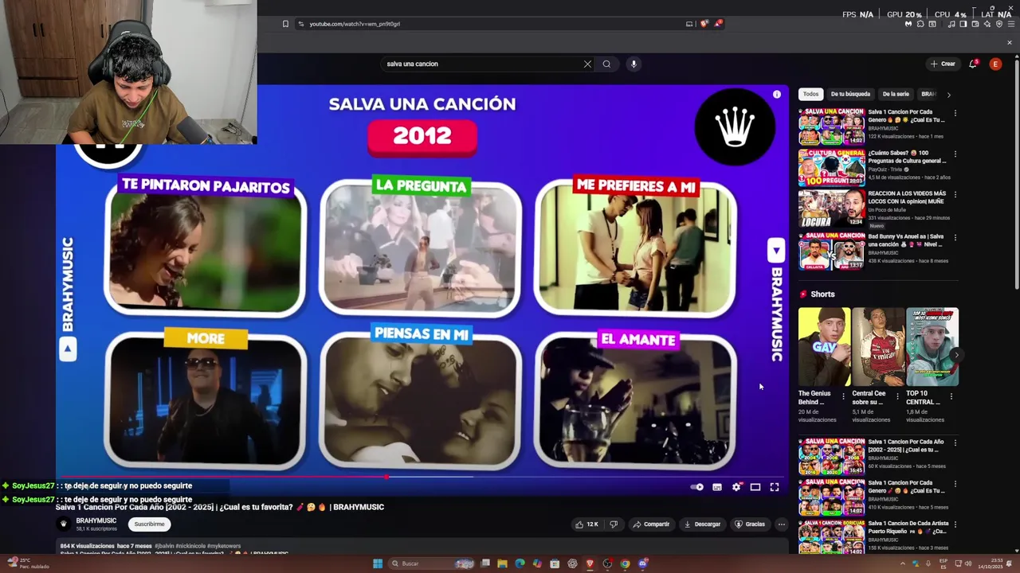Click the Descargar download button
1020x573 pixels.
[702, 524]
